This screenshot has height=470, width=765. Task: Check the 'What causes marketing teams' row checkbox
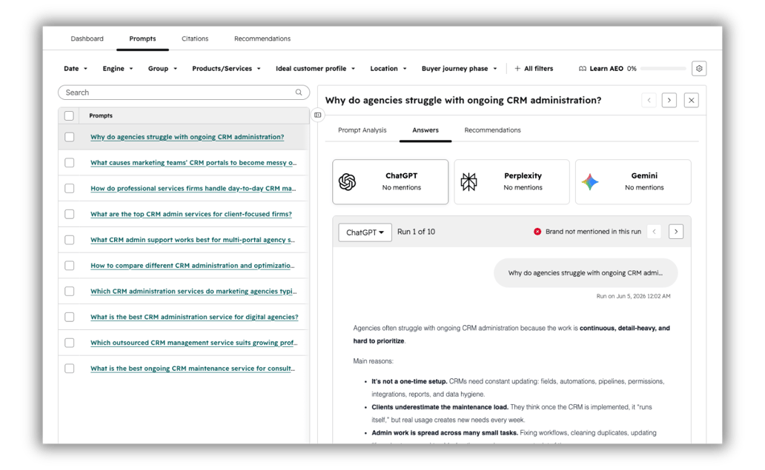pyautogui.click(x=69, y=163)
